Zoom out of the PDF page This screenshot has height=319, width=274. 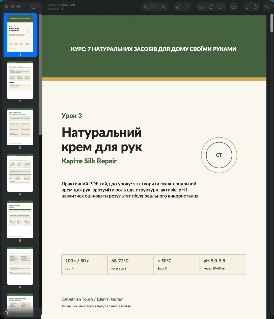coord(146,7)
